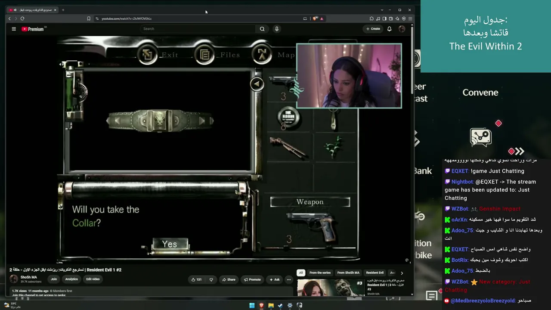This screenshot has height=310, width=551.
Task: Click the Join channel button
Action: point(54,279)
